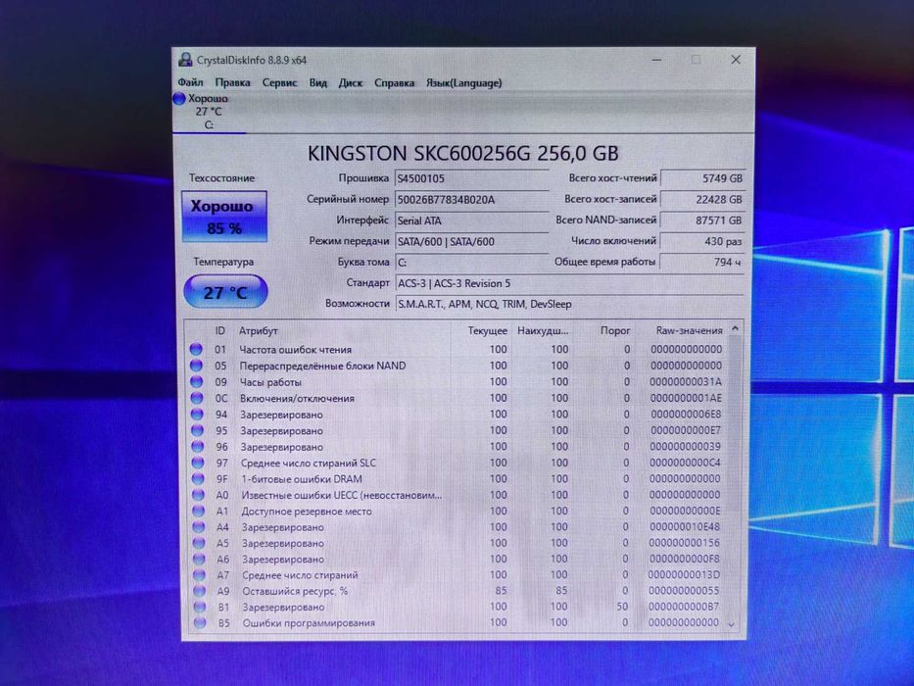The image size is (914, 686).
Task: Click scroll down arrow of attribute list
Action: tap(732, 625)
